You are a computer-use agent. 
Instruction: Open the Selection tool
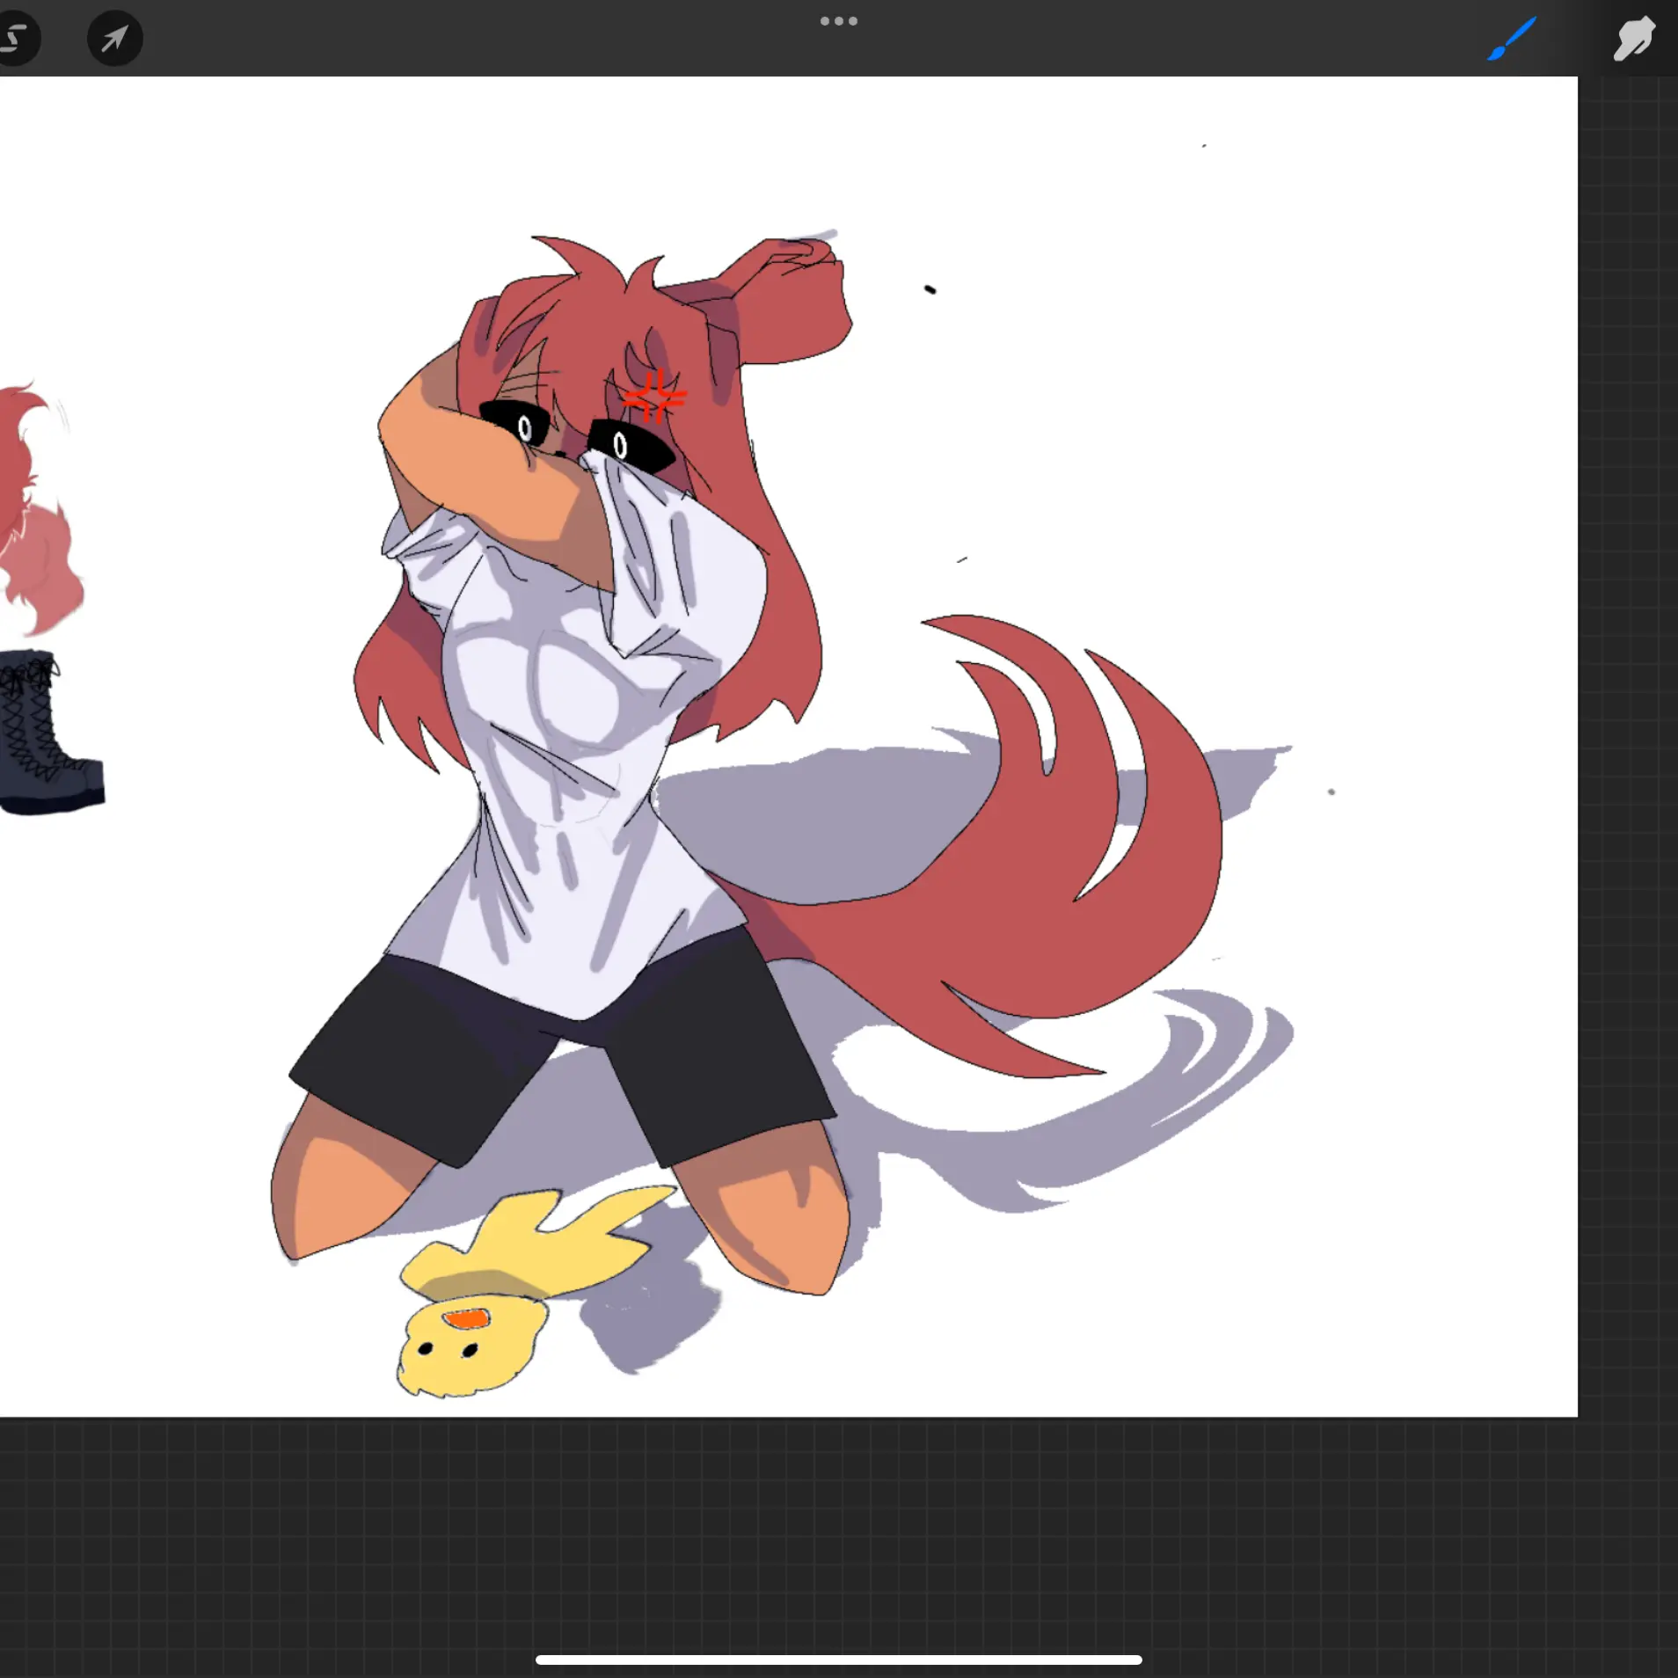pyautogui.click(x=16, y=39)
